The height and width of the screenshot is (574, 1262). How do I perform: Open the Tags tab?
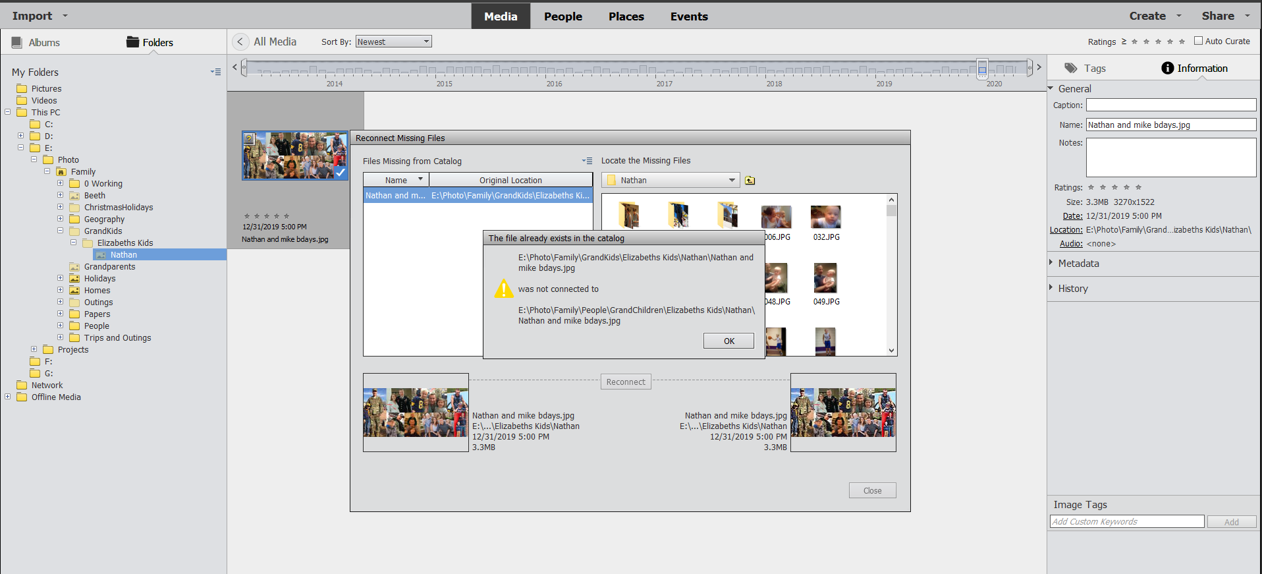pyautogui.click(x=1085, y=69)
